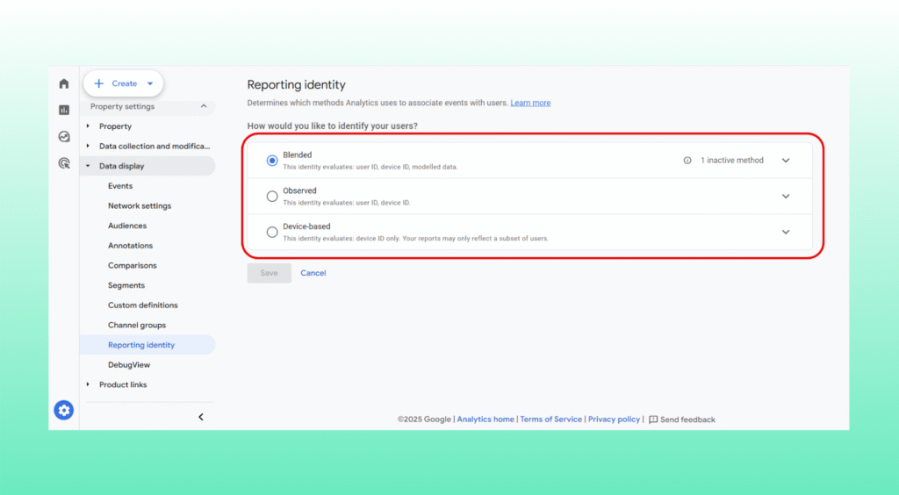This screenshot has width=899, height=495.
Task: Open the Reports bar chart icon
Action: (64, 110)
